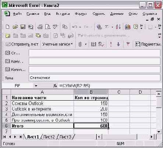Save the workbook using the floppy disk icon
The image size is (163, 148).
(23, 27)
